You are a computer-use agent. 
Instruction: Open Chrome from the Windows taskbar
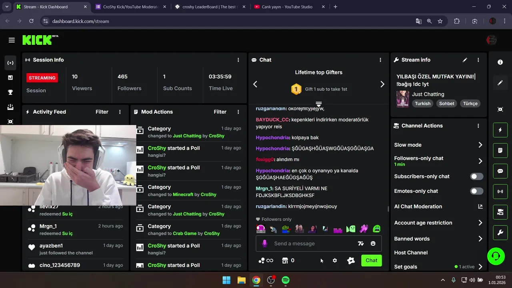click(x=256, y=280)
